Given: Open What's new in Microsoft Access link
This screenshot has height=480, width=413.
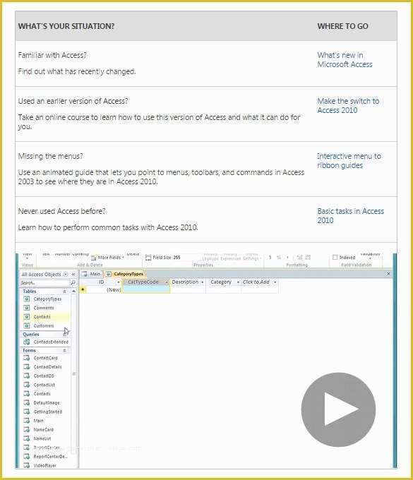Looking at the screenshot, I should tap(345, 60).
